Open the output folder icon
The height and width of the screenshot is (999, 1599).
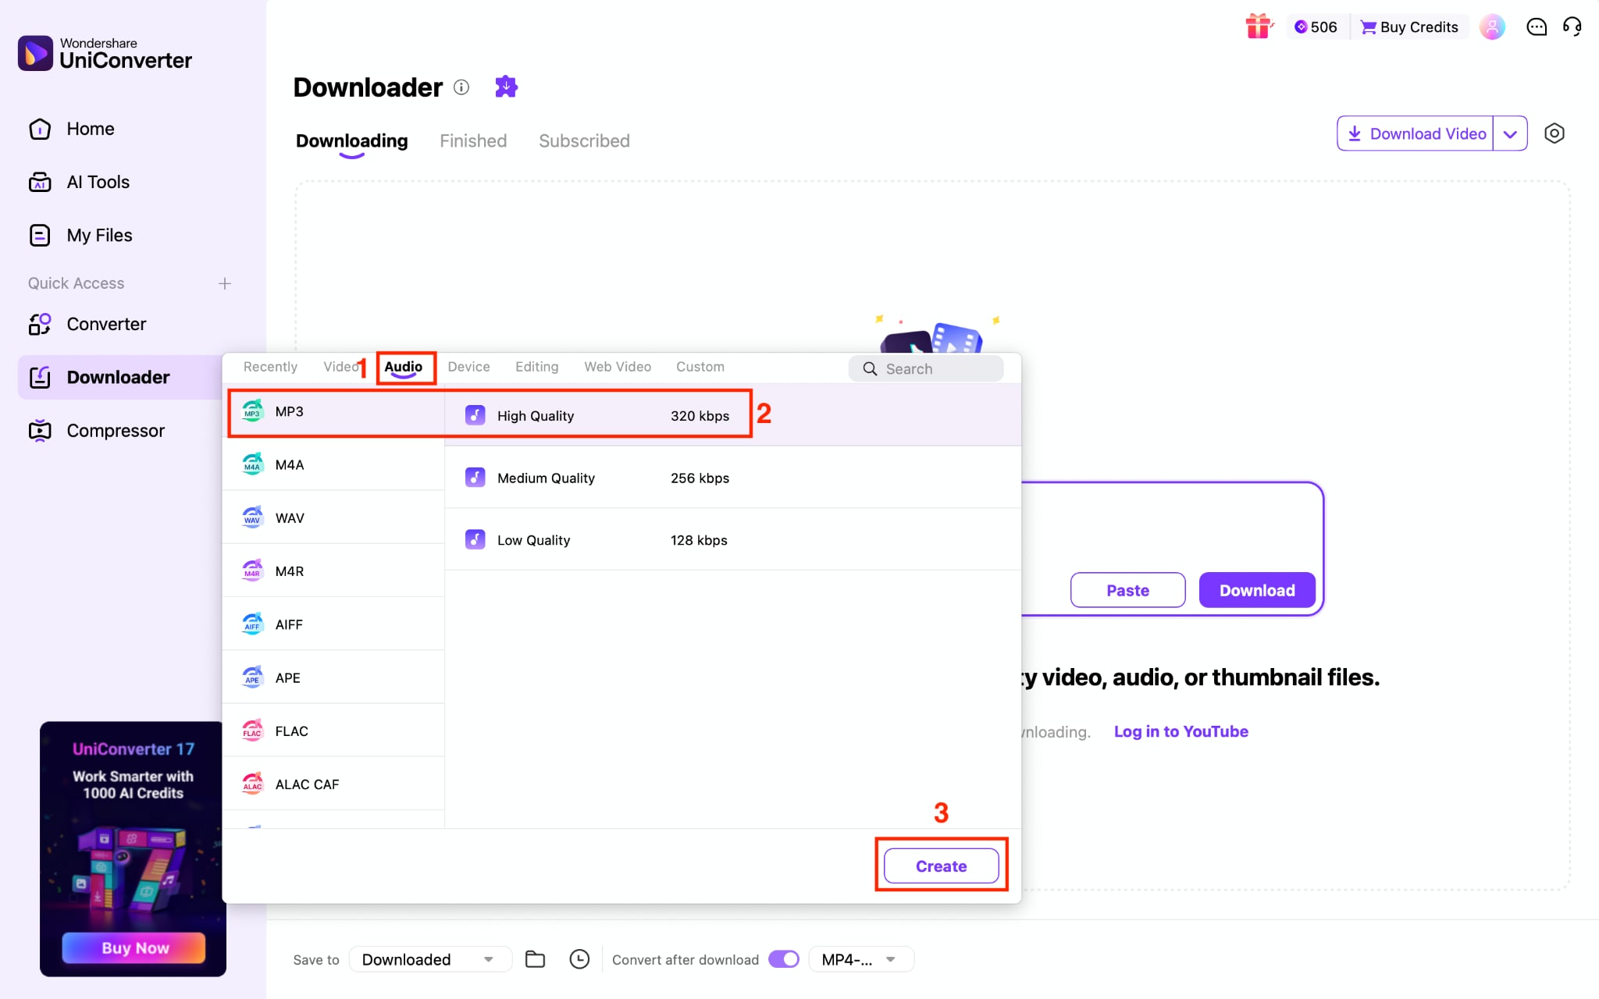point(535,959)
